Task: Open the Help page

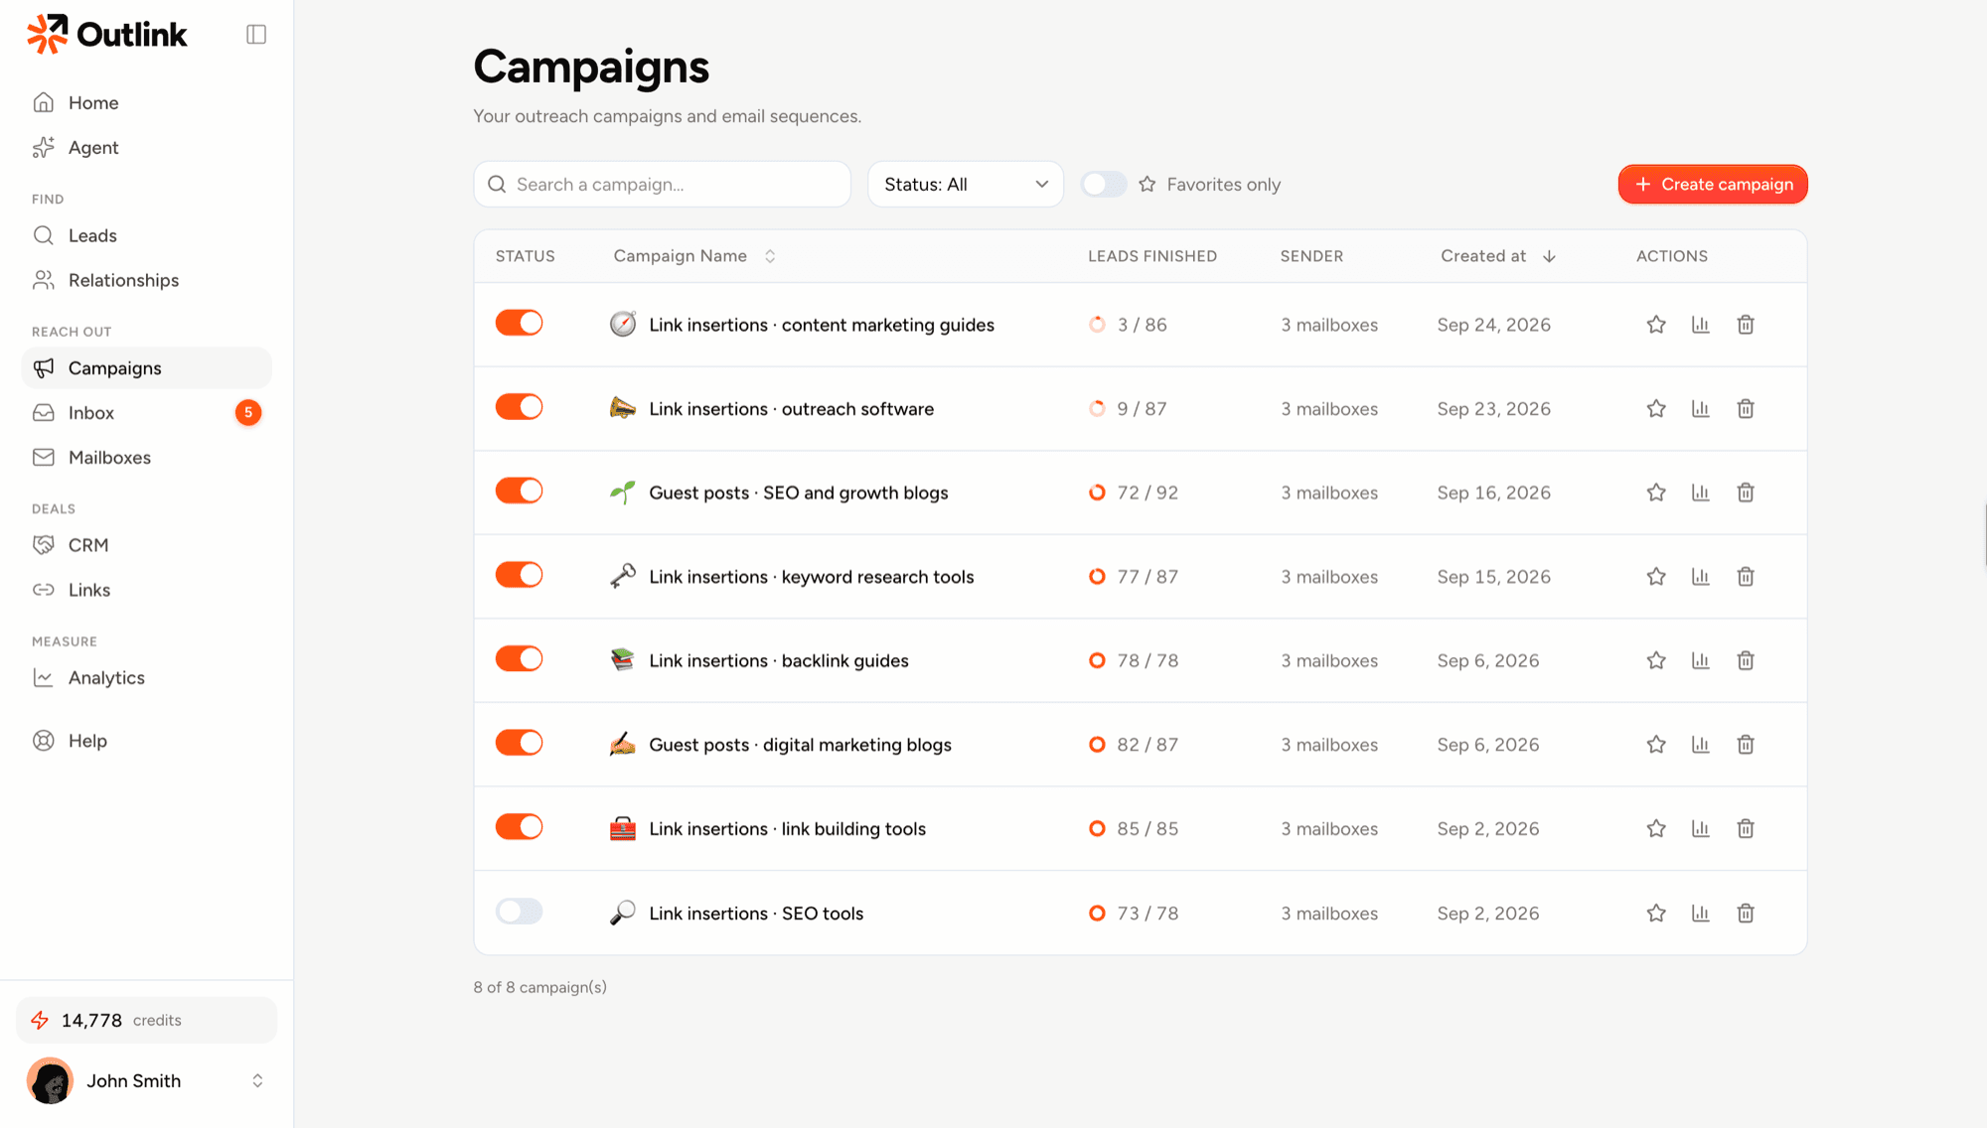Action: [146, 741]
